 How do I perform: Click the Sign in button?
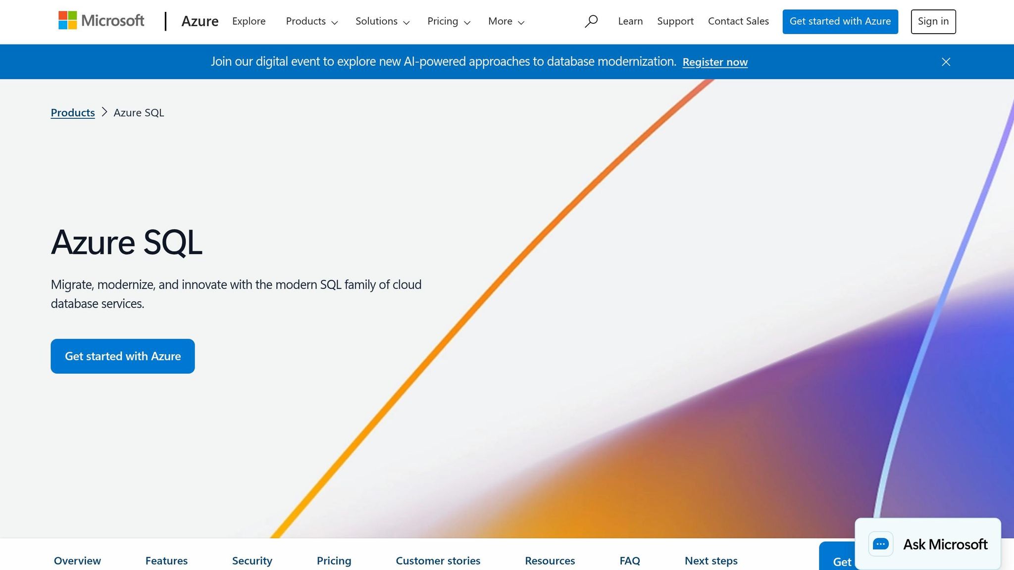point(933,21)
